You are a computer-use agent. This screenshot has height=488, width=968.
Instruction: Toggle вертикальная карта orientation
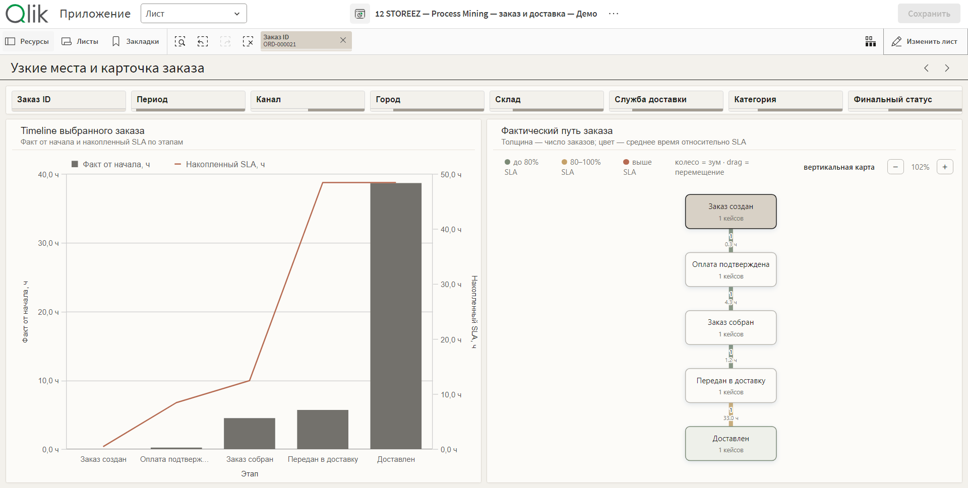839,167
